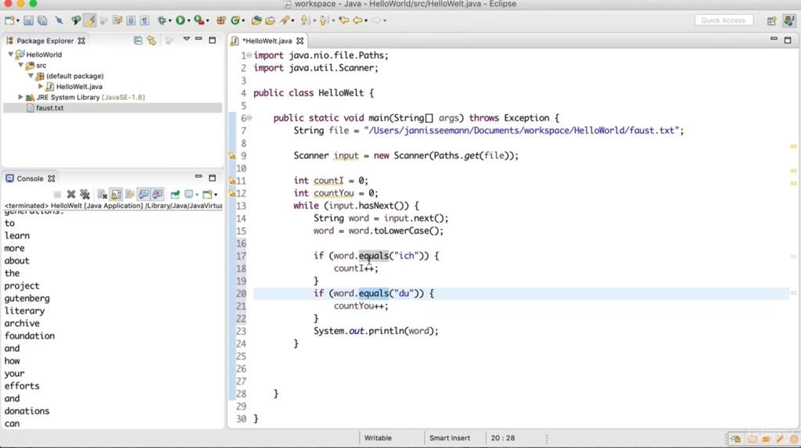Click the New Java Class icon
The image size is (801, 448).
[235, 20]
